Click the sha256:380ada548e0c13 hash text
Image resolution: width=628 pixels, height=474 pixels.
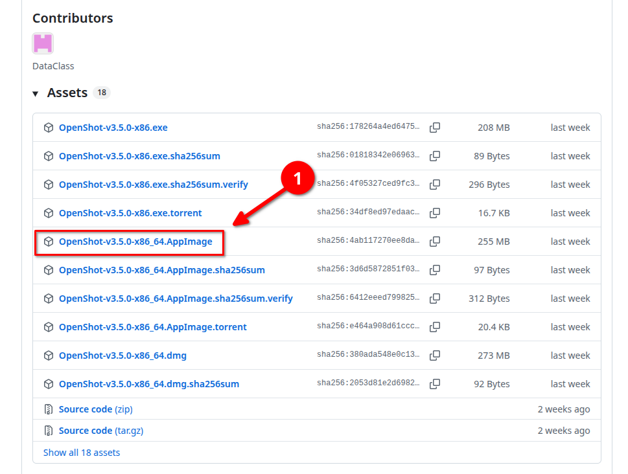(368, 354)
